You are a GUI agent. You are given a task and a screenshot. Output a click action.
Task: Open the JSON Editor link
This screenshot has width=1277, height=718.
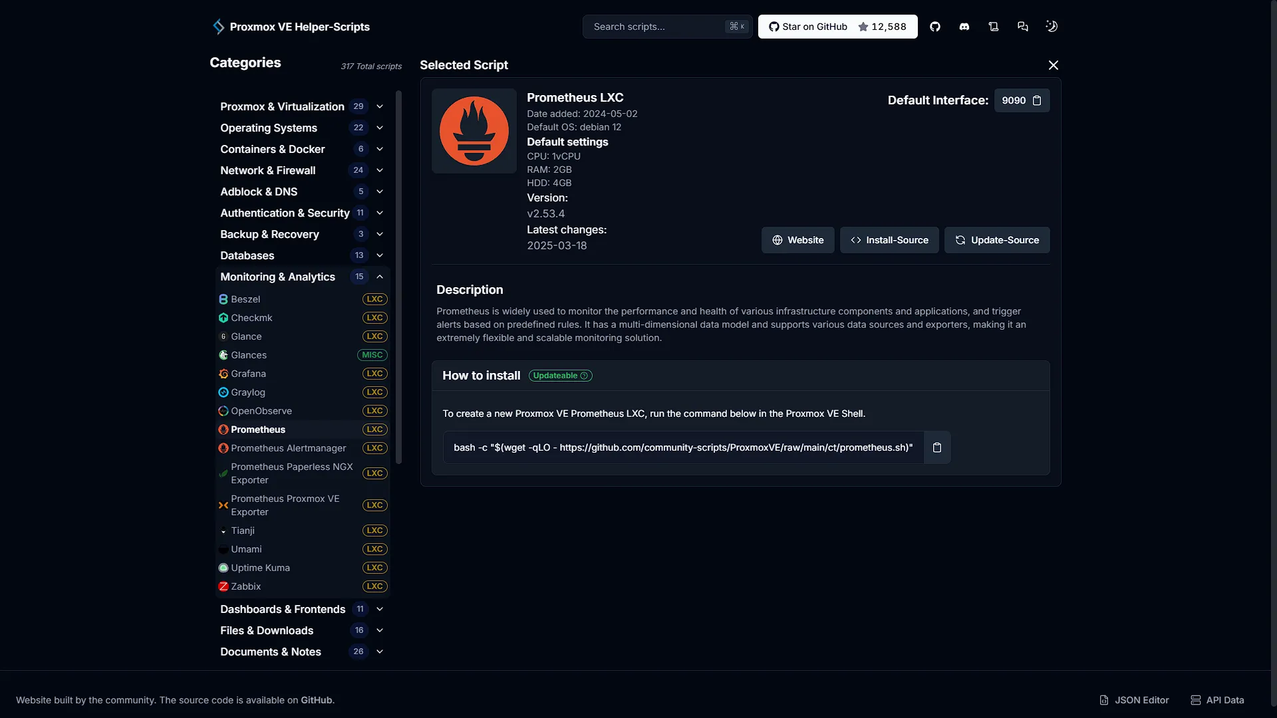pos(1134,700)
